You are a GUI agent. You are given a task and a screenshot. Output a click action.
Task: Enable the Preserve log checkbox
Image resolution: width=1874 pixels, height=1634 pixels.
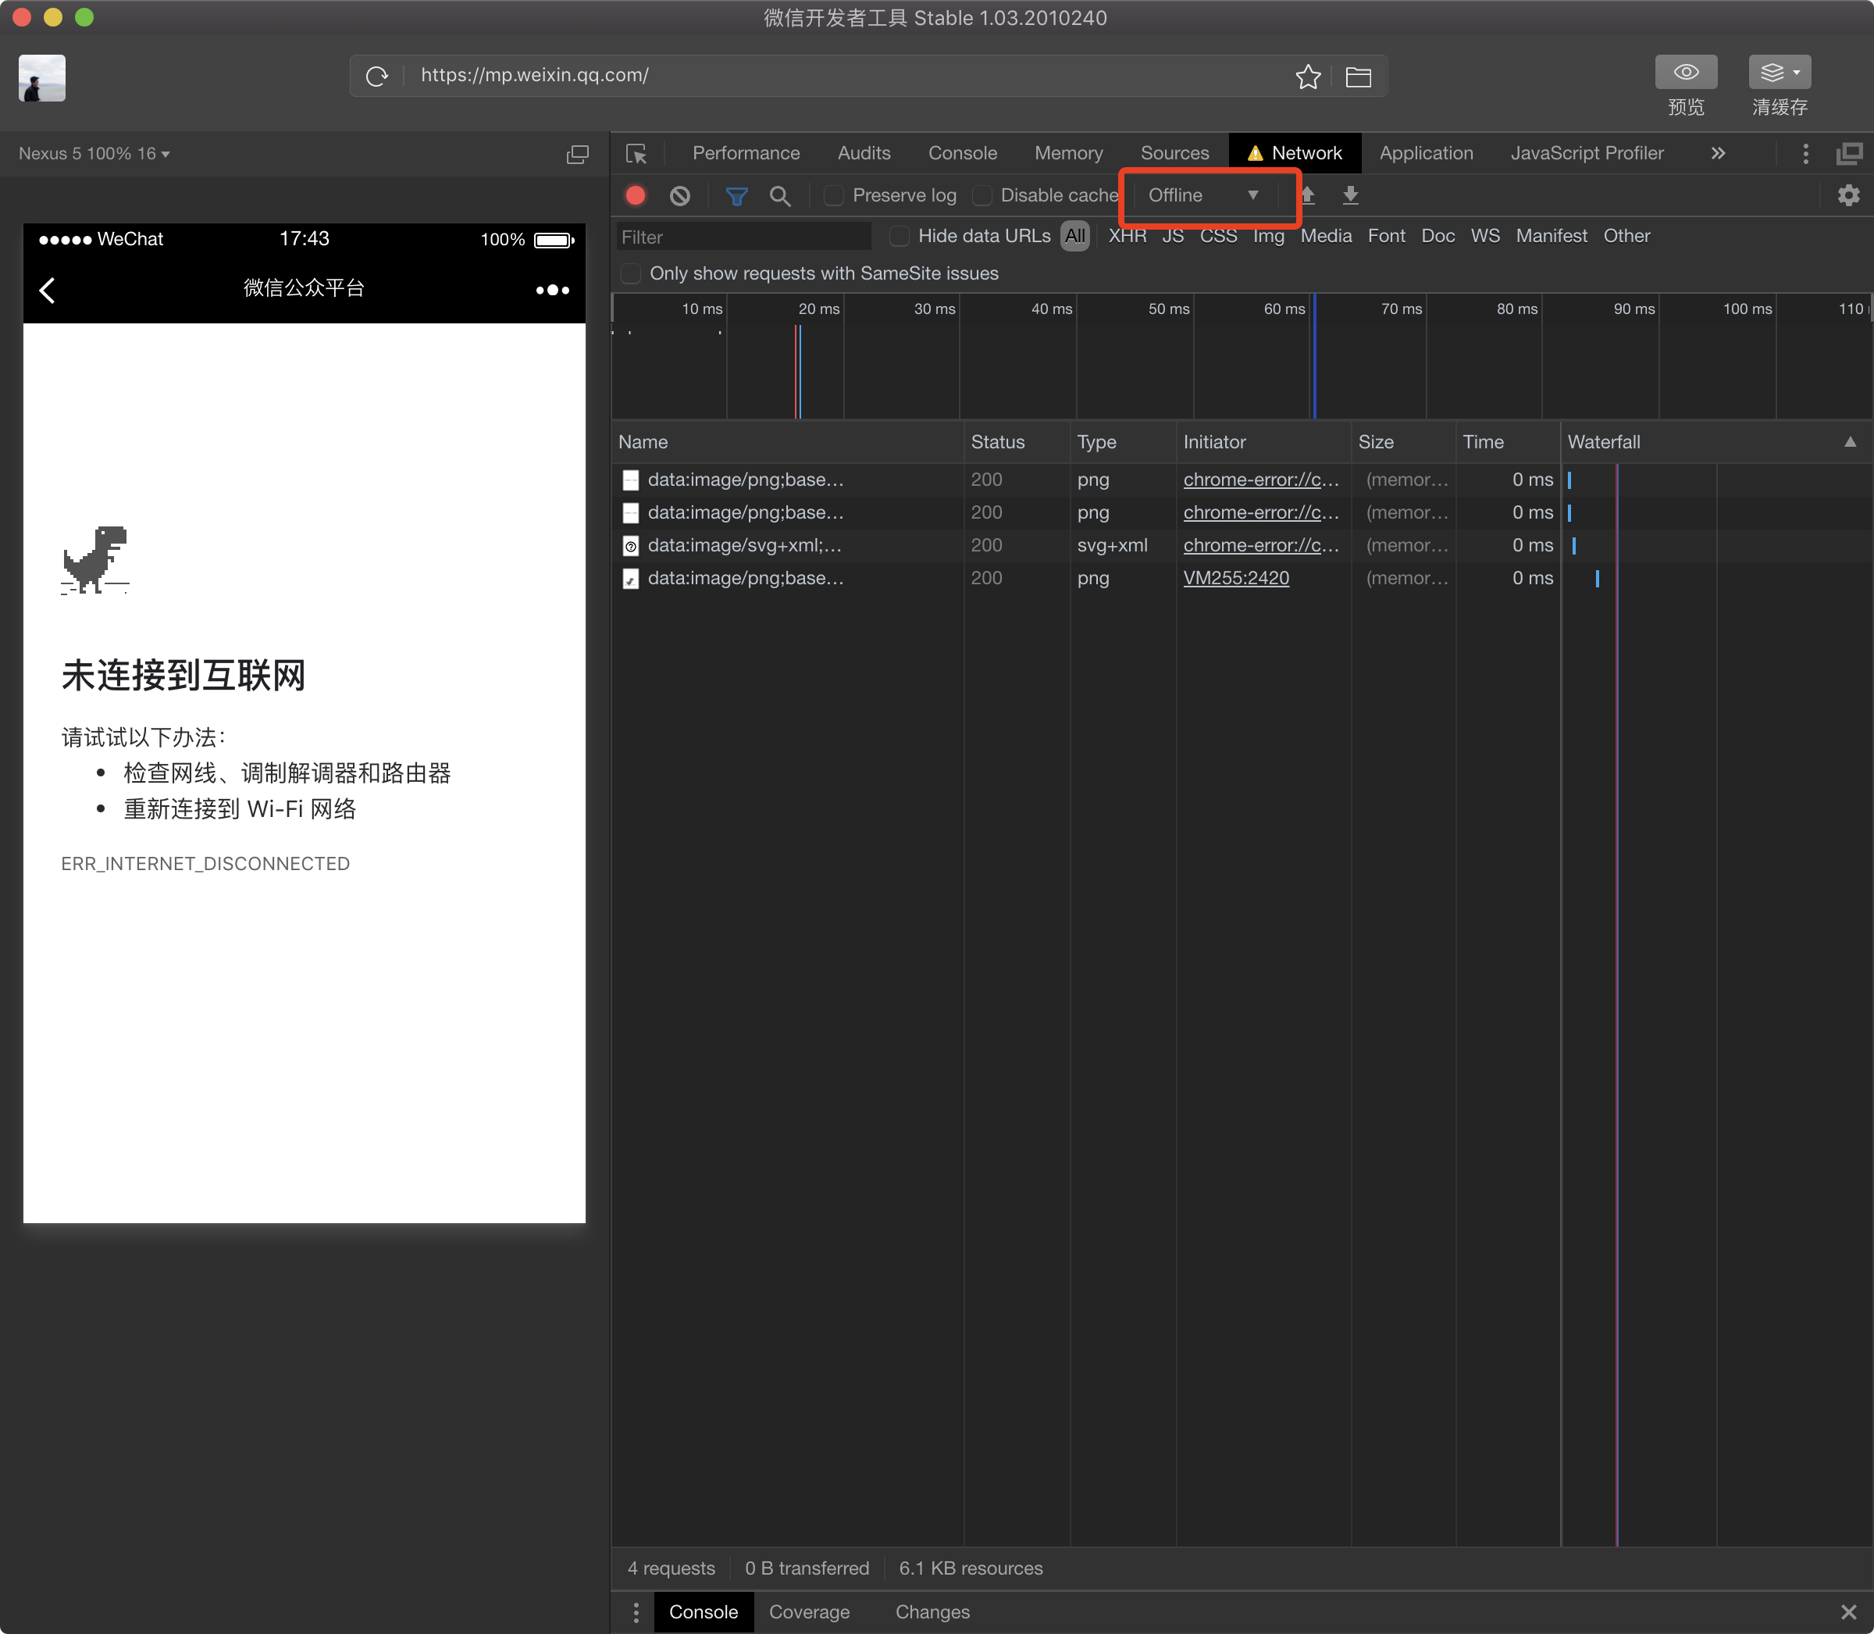coord(833,195)
